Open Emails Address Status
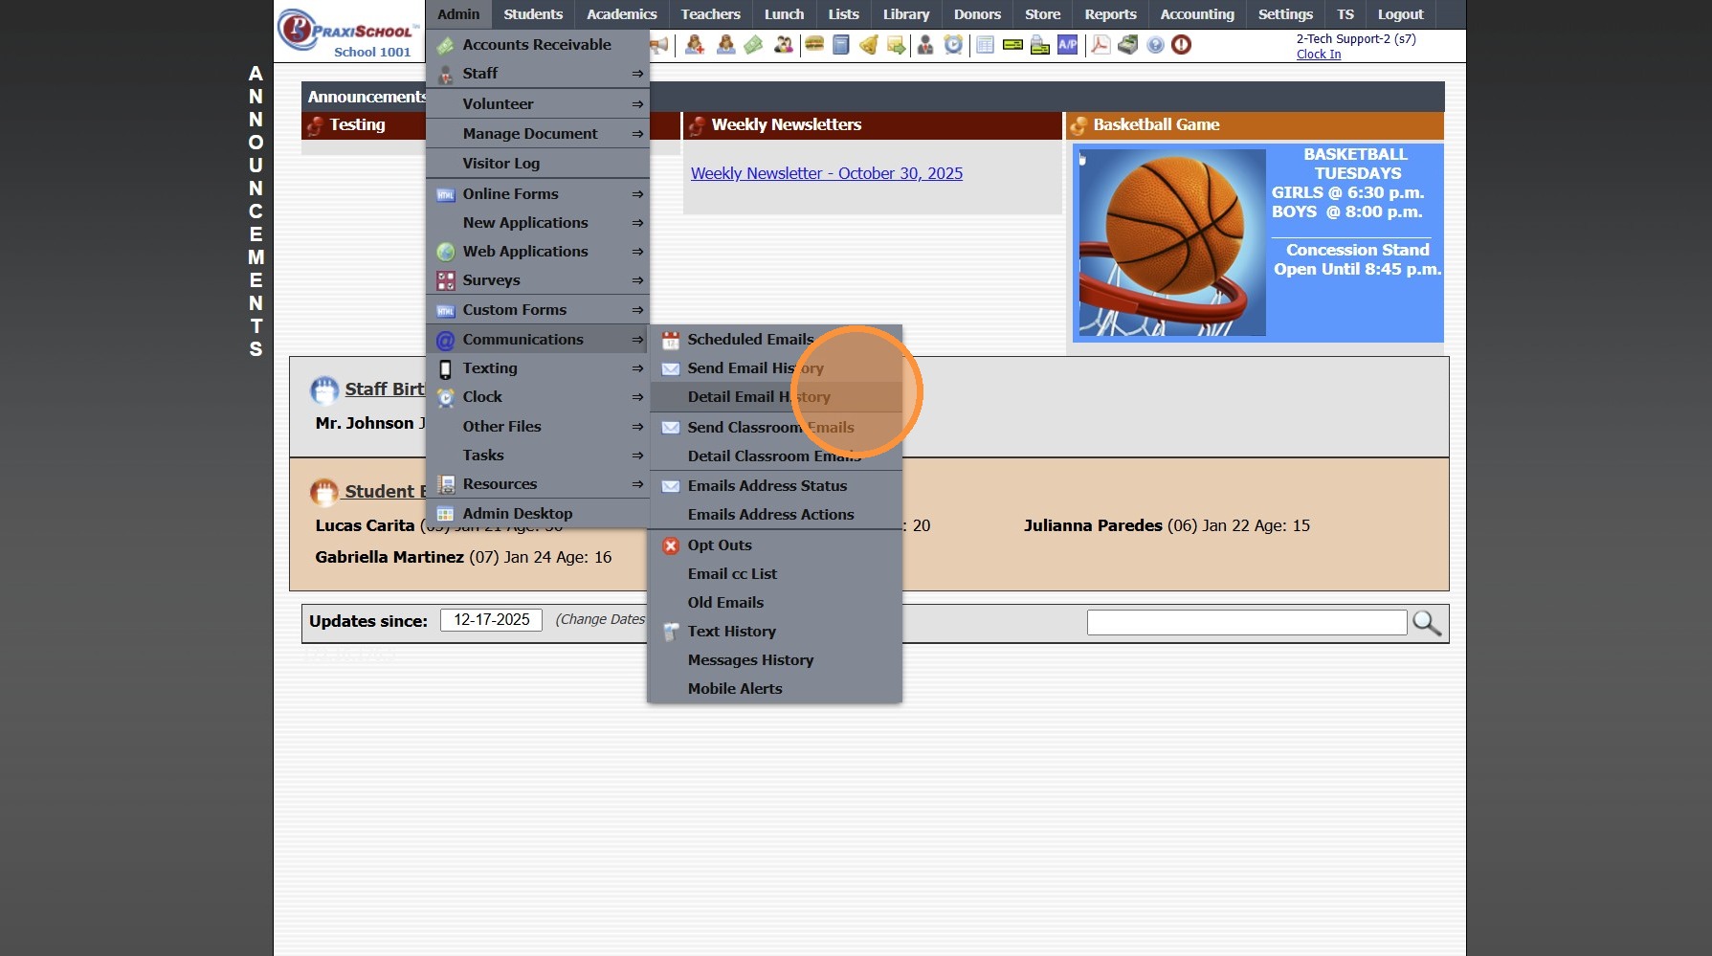Viewport: 1712px width, 956px height. click(x=775, y=486)
